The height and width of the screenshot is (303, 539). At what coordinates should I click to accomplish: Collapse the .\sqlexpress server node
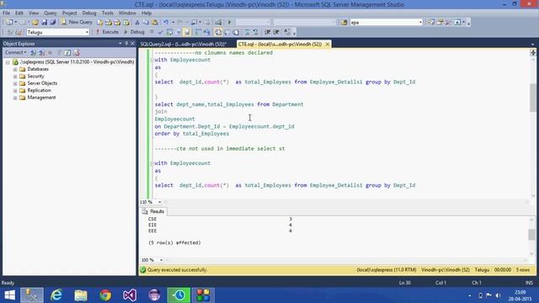8,62
